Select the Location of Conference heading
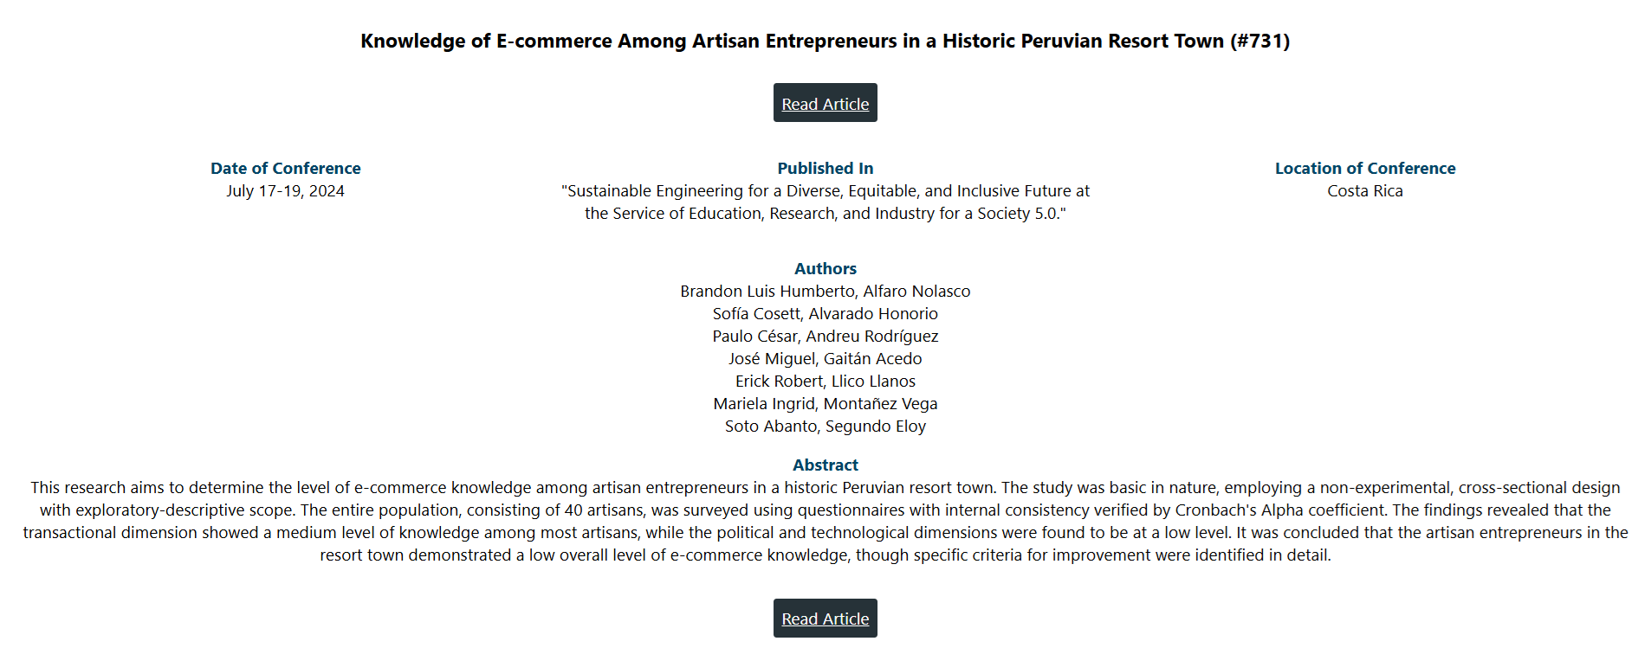 click(1364, 169)
